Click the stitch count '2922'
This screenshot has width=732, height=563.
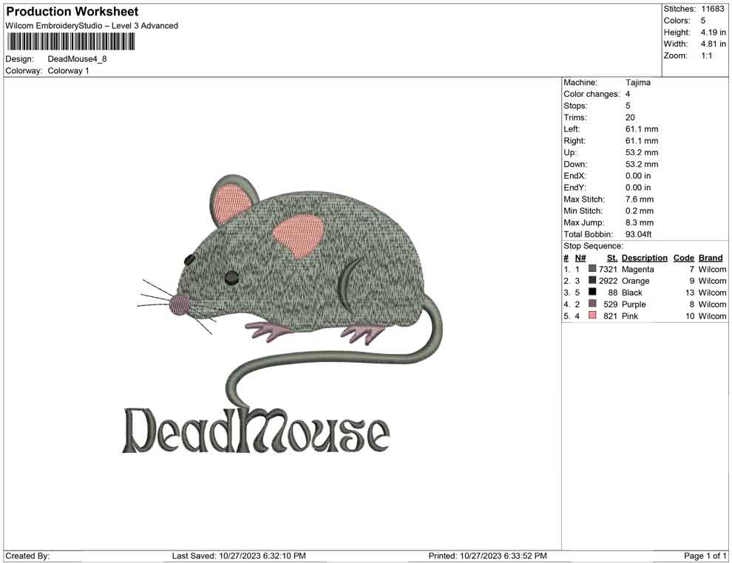pyautogui.click(x=609, y=281)
